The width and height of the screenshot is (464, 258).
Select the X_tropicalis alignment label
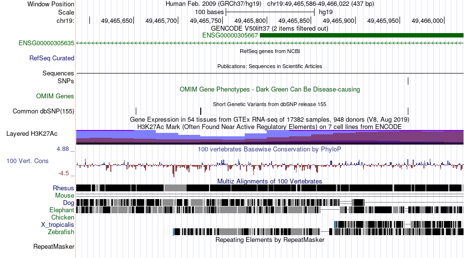coord(58,225)
